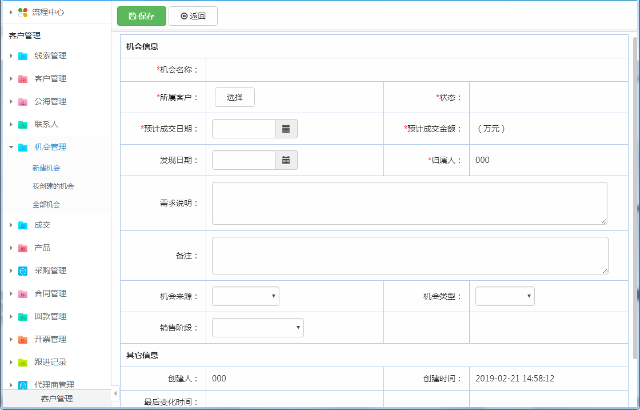Viewport: 640px width, 410px height.
Task: Click the green 保存 button
Action: pyautogui.click(x=142, y=16)
